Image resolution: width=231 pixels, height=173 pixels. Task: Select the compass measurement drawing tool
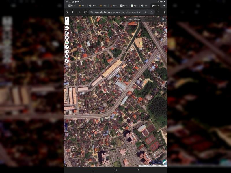(x=67, y=56)
